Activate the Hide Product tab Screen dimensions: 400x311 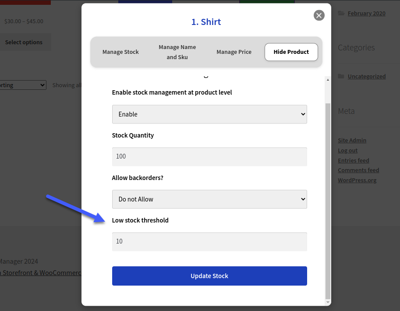[x=291, y=52]
